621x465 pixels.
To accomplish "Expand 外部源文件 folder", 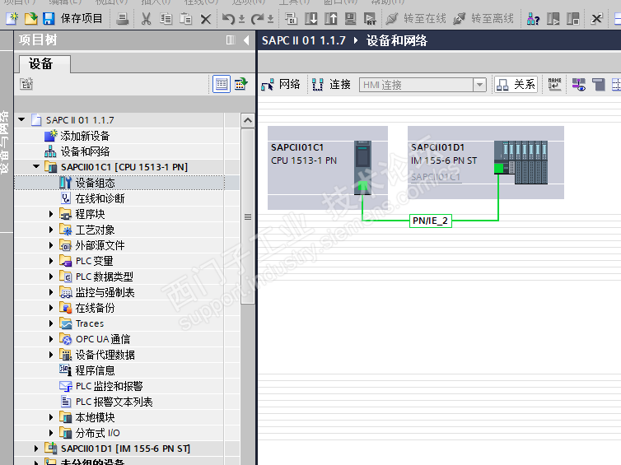I will coord(51,245).
